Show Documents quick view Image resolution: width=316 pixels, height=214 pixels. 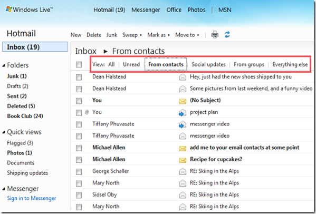[x=21, y=163]
